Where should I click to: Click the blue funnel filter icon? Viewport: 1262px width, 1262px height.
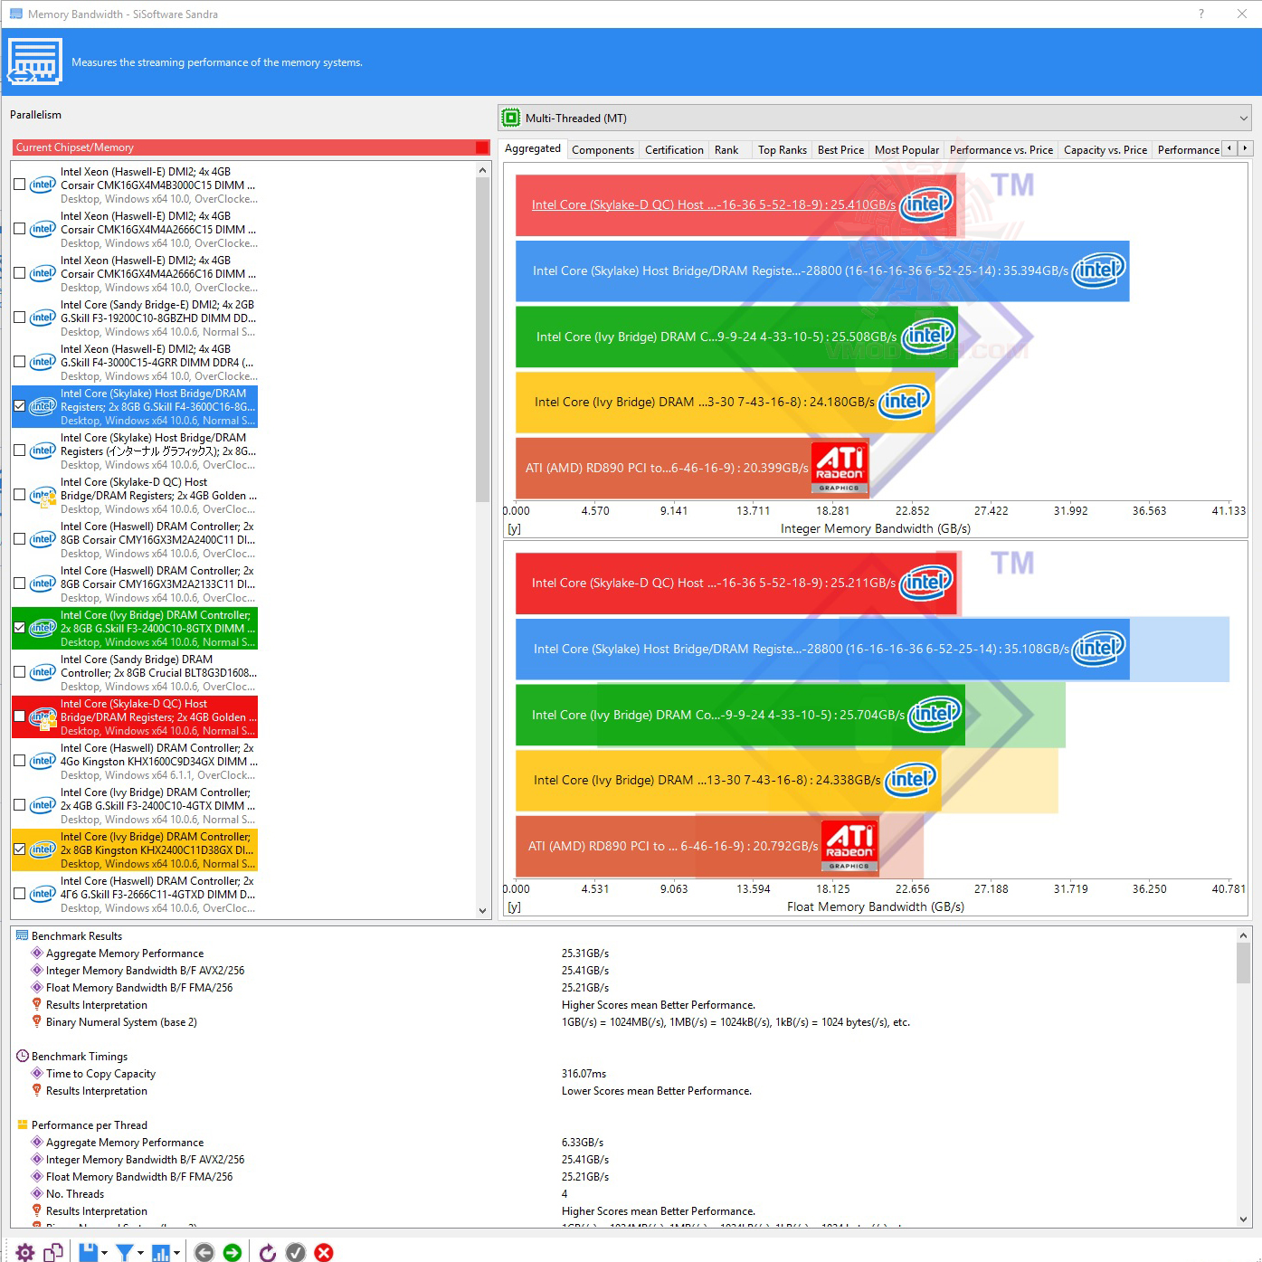(x=125, y=1252)
